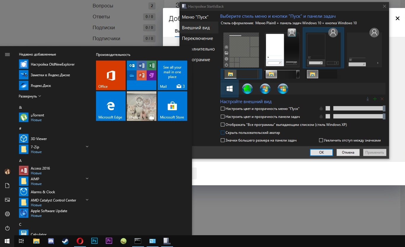Choose the Windows 7 glossy taskbar style thumbnail

[x=282, y=74]
